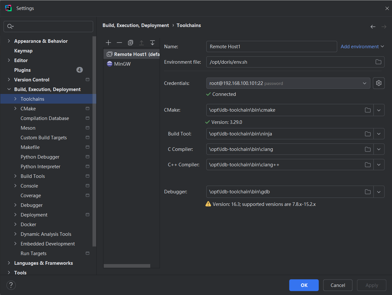Click the toolchain list horizontal scrollbar

coord(127,266)
